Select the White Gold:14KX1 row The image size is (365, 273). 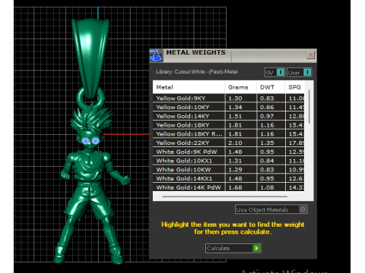pos(228,178)
